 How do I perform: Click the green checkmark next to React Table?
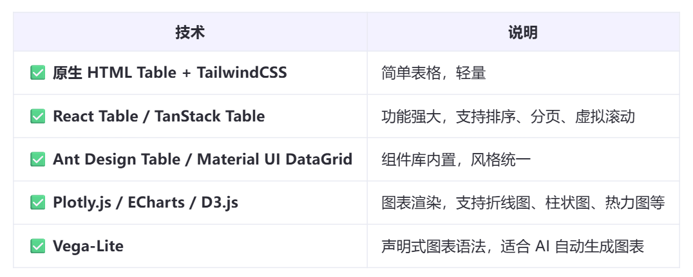[x=37, y=116]
